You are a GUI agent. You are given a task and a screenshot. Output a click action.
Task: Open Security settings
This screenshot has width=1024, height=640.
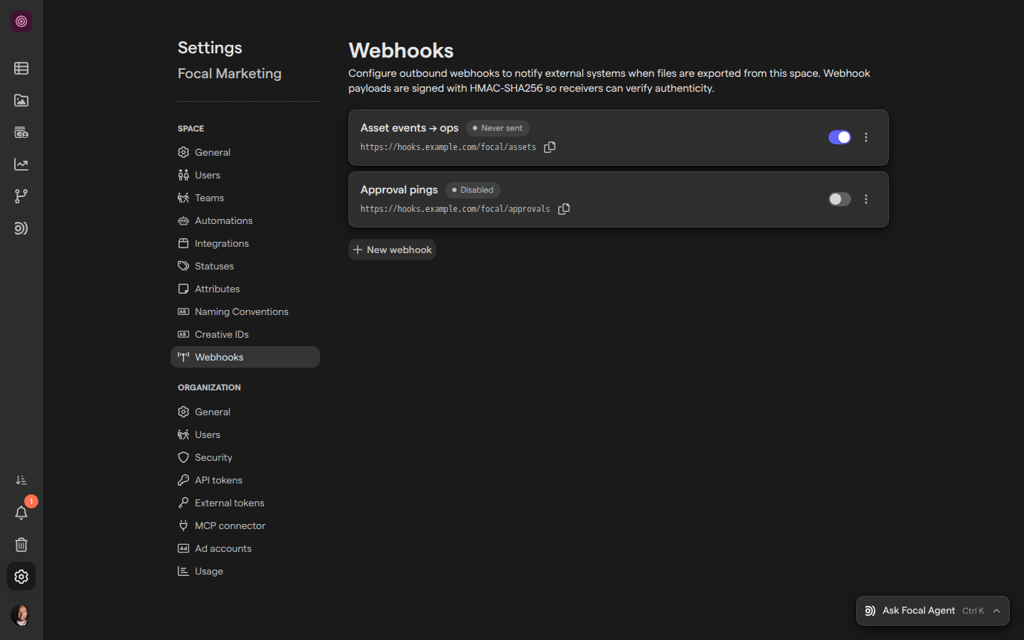[245, 457]
